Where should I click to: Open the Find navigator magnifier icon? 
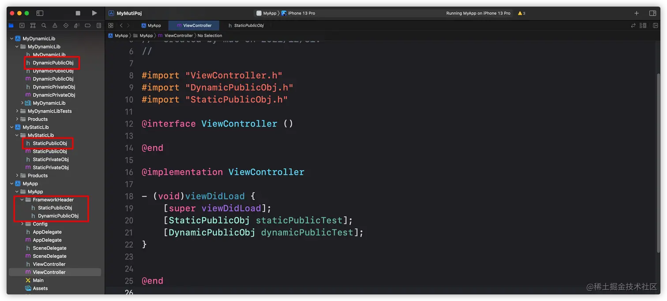coord(44,26)
